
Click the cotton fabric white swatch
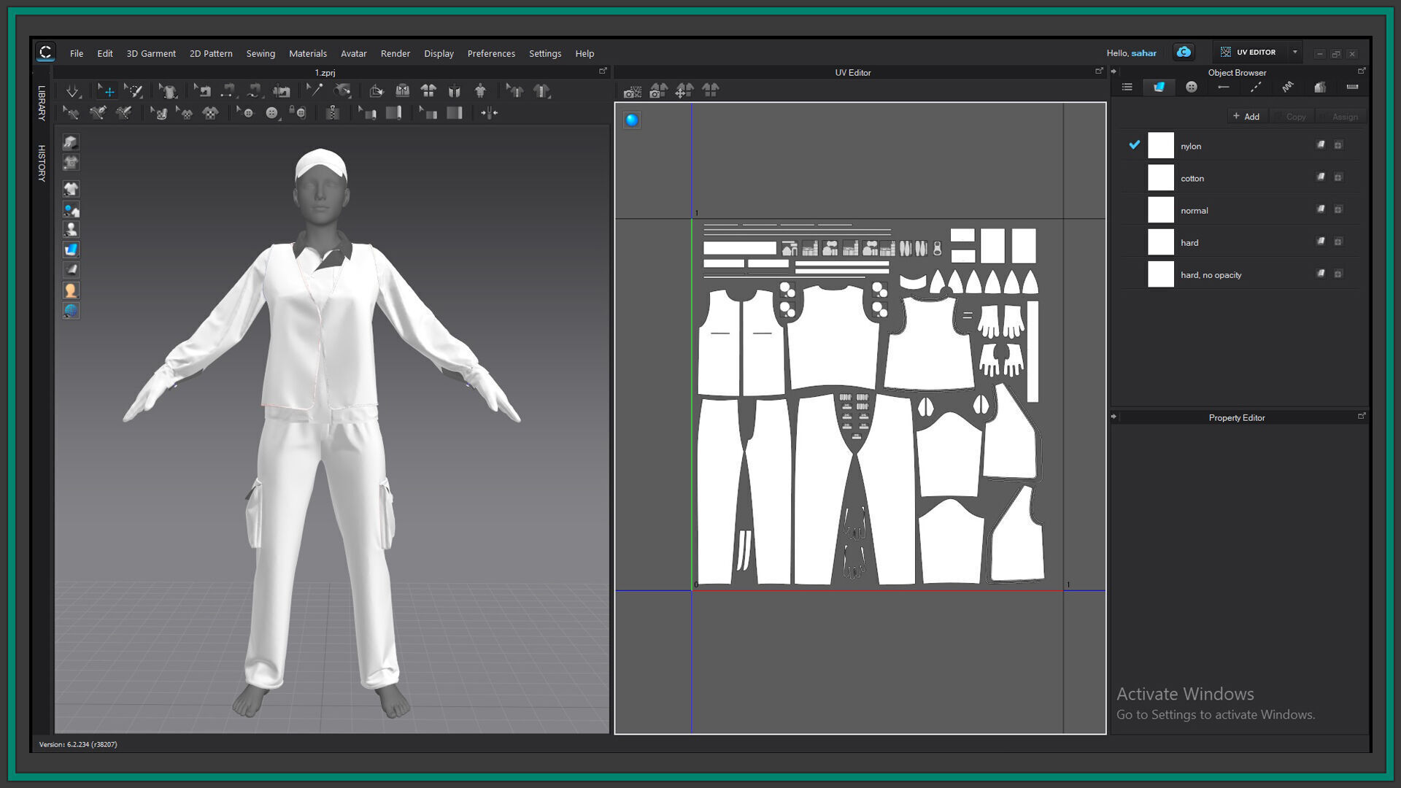1161,177
